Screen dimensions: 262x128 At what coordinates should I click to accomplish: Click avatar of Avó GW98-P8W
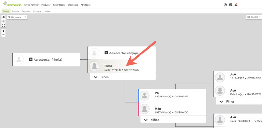pyautogui.click(x=220, y=91)
